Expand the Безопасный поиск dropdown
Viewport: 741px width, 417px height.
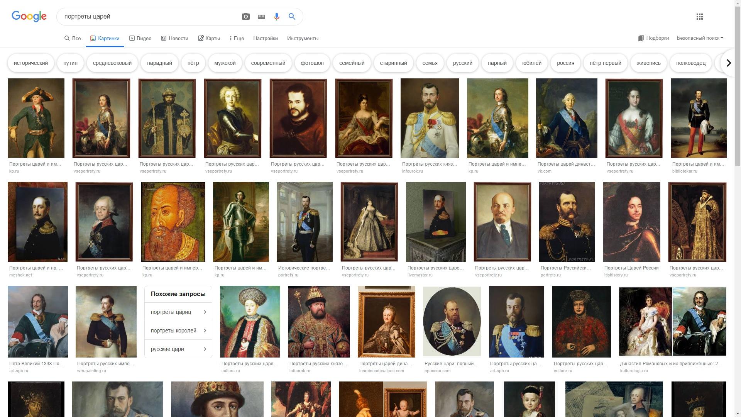pyautogui.click(x=700, y=38)
